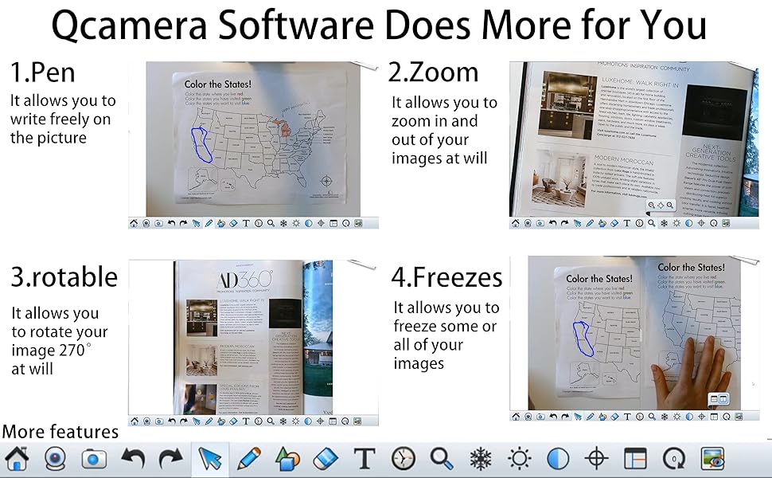Image resolution: width=772 pixels, height=478 pixels.
Task: Click the "3.rotable" heading
Action: coord(64,277)
